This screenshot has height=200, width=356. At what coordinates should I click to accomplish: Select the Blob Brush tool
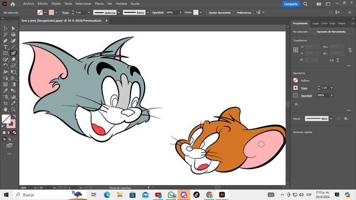(x=13, y=53)
